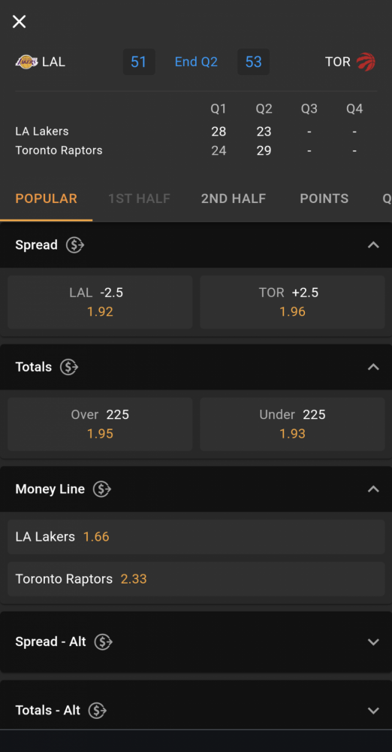Open the POINTS tab

click(x=324, y=199)
